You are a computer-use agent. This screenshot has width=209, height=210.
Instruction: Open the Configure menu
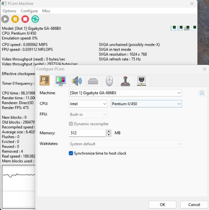tap(29, 11)
